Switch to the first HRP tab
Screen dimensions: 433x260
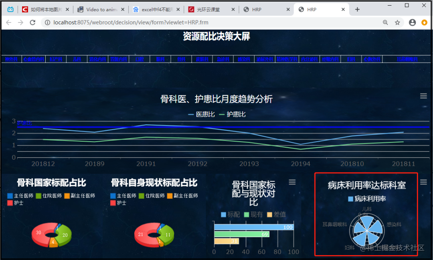267,9
